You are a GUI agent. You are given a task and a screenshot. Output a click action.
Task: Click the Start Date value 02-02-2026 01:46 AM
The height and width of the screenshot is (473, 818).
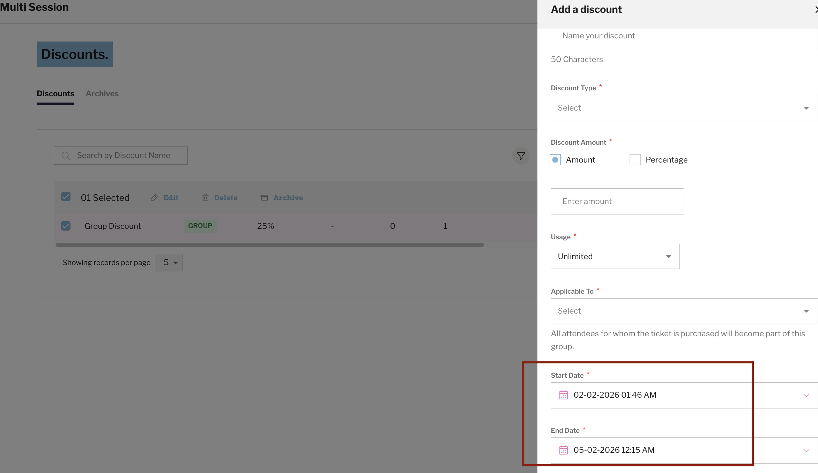(x=615, y=395)
